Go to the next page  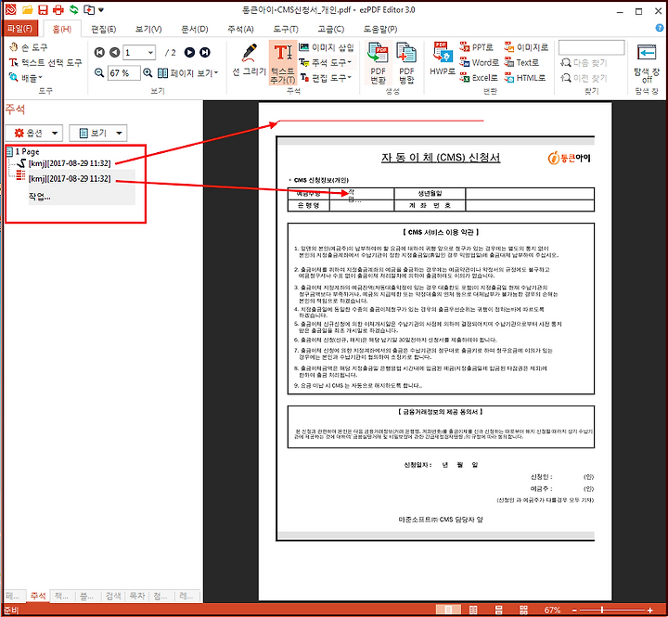[189, 52]
